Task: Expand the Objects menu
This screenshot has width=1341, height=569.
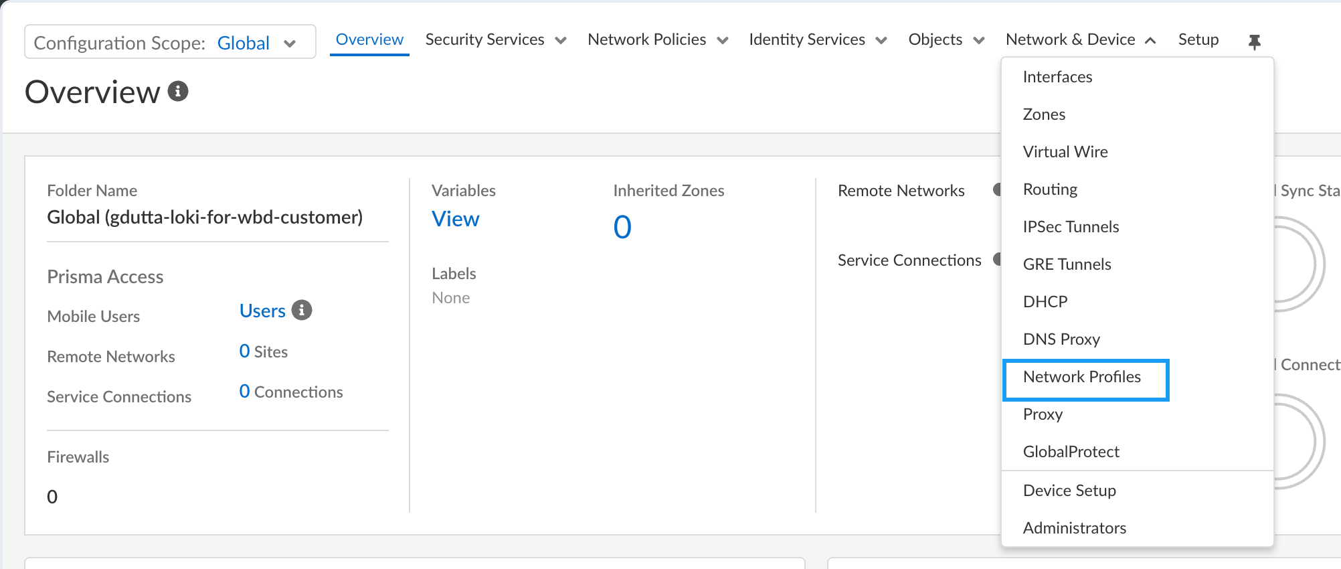Action: (946, 39)
